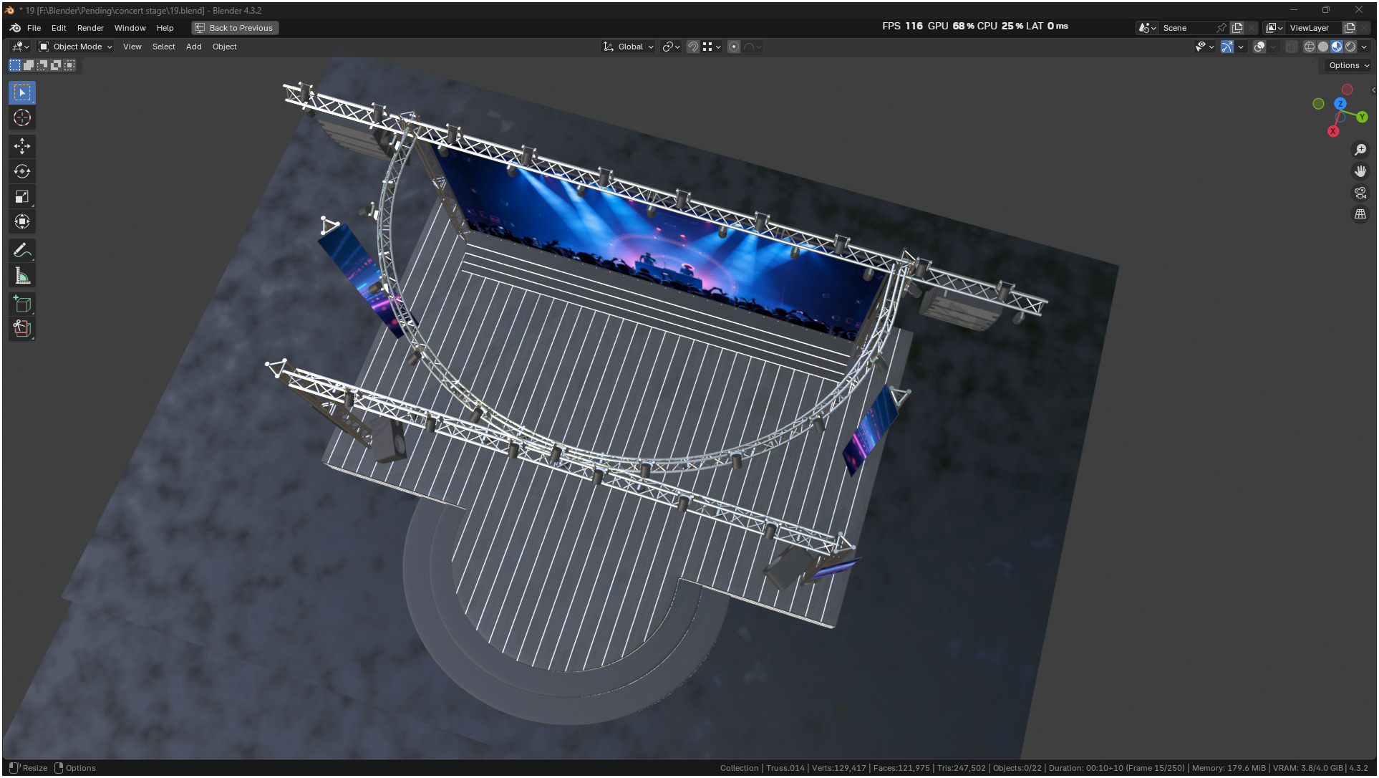
Task: Toggle camera view in viewport
Action: click(1360, 193)
